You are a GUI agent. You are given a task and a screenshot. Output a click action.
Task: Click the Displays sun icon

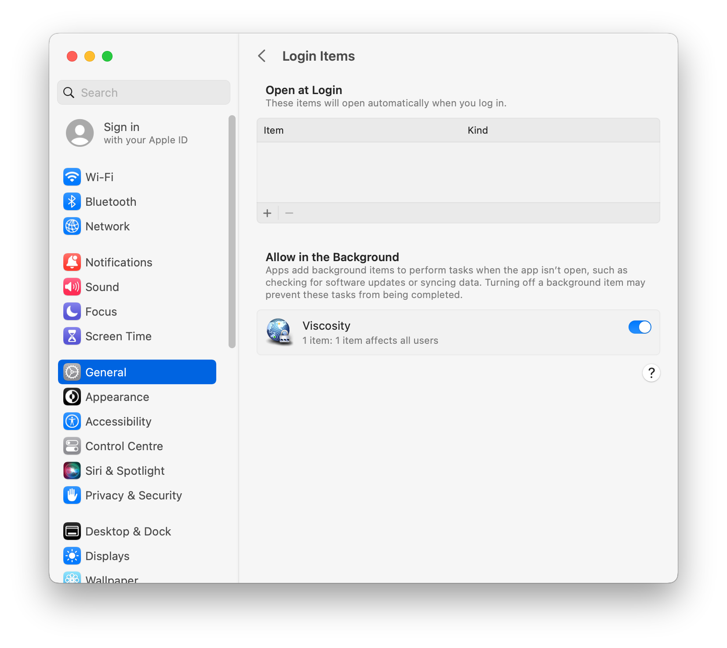(72, 556)
